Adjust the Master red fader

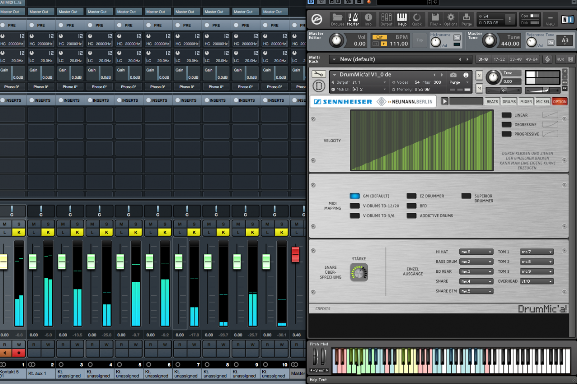(296, 254)
